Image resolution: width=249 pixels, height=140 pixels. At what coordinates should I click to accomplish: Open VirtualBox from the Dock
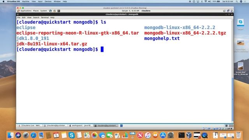click(x=189, y=135)
